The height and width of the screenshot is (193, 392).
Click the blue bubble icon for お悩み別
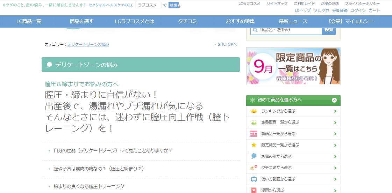[x=254, y=156]
